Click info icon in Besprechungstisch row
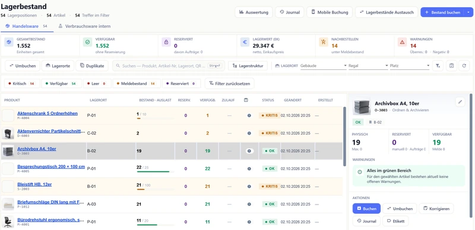Screen dimensions: 475x230 (x=249, y=168)
